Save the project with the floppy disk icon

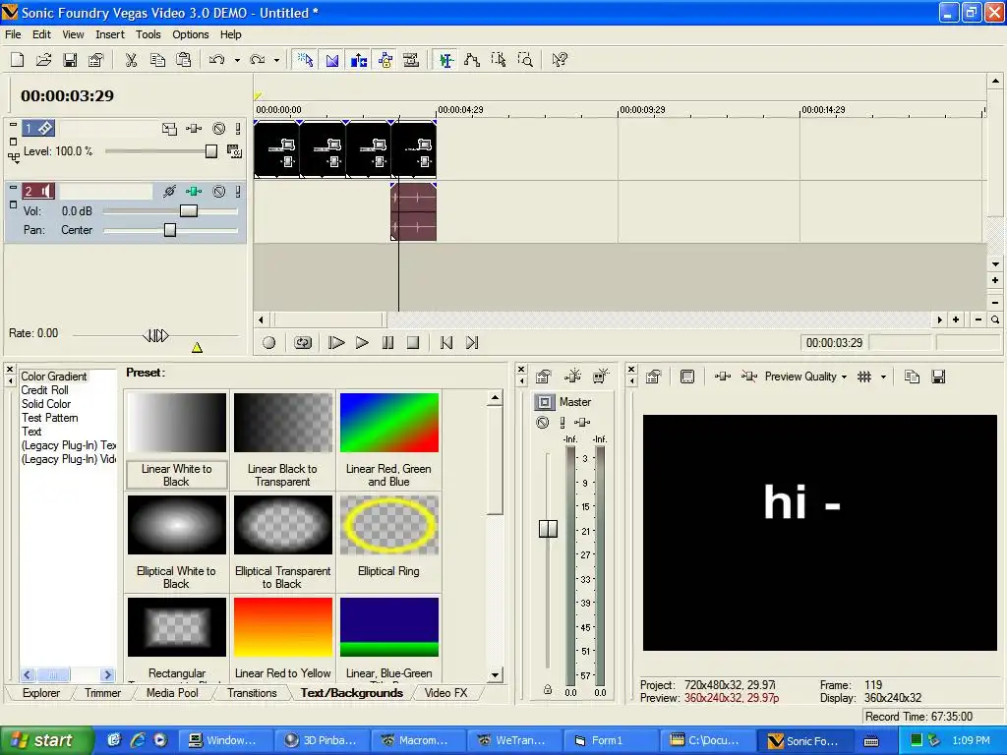click(70, 60)
